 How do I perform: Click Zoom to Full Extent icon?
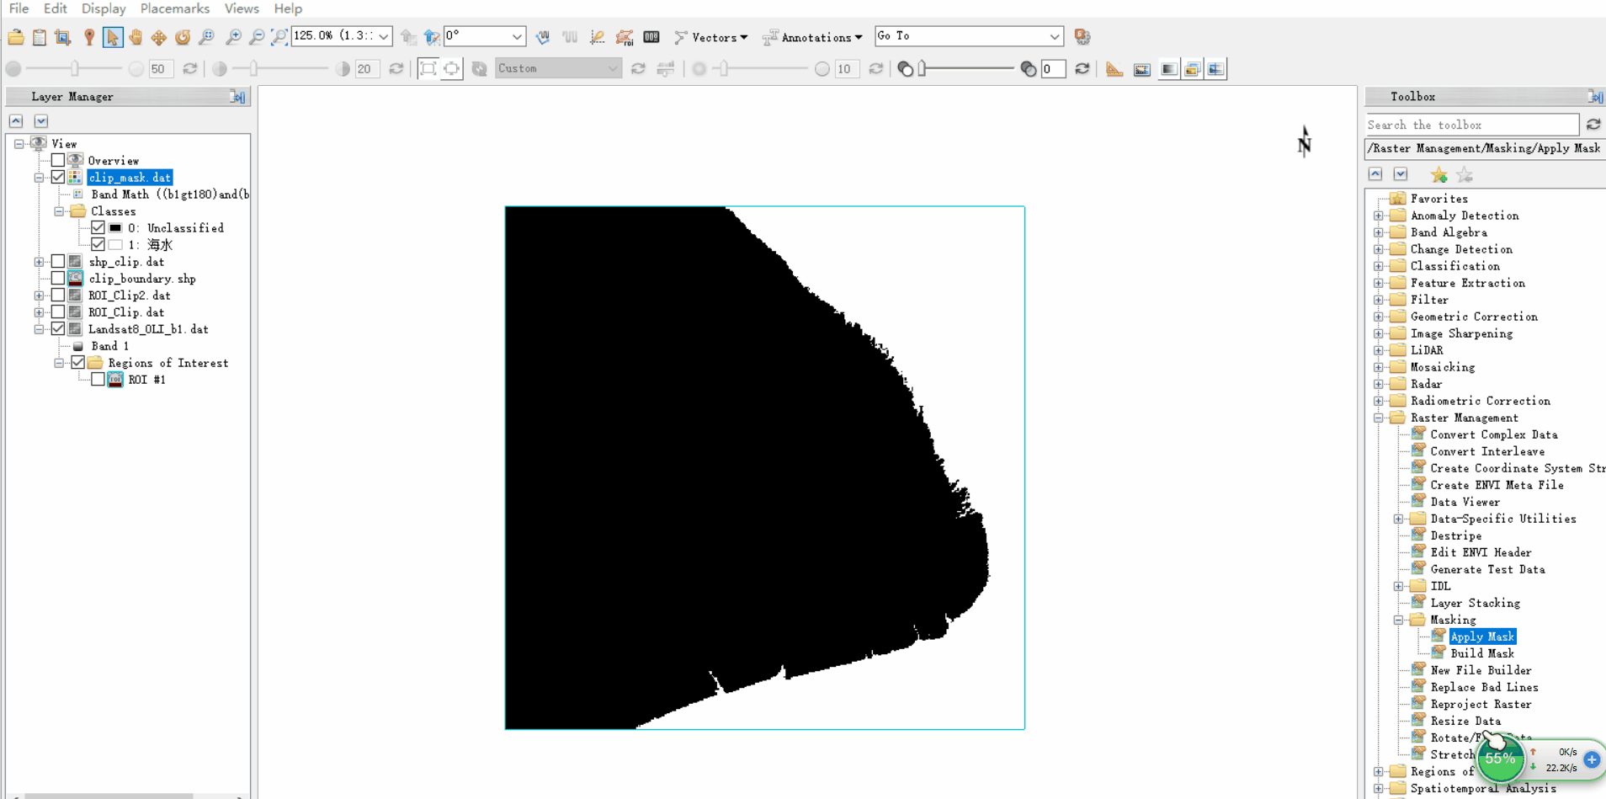[279, 37]
